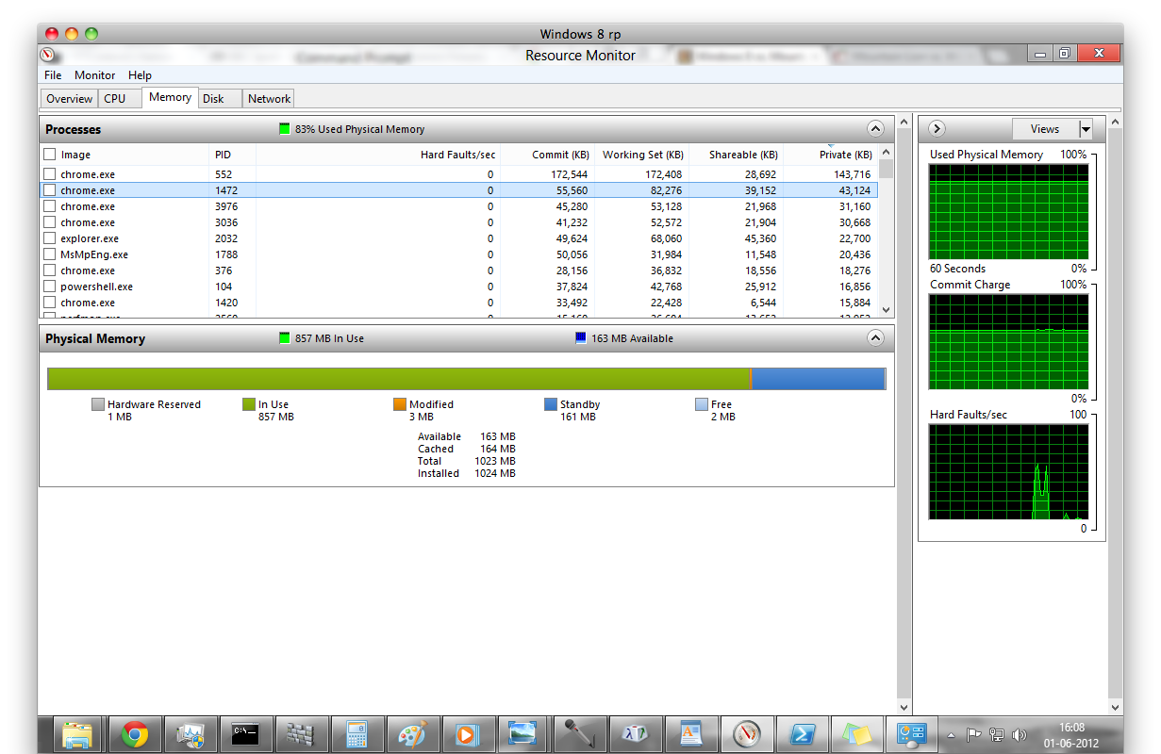Launch Google Chrome from the taskbar
Image resolution: width=1161 pixels, height=754 pixels.
[135, 734]
